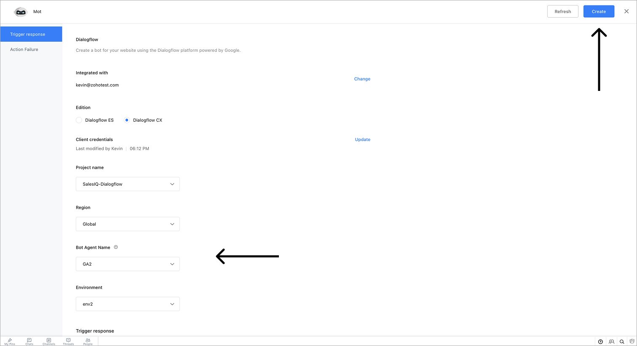This screenshot has height=346, width=637.
Task: Open My Pins in bottom bar
Action: pyautogui.click(x=10, y=341)
